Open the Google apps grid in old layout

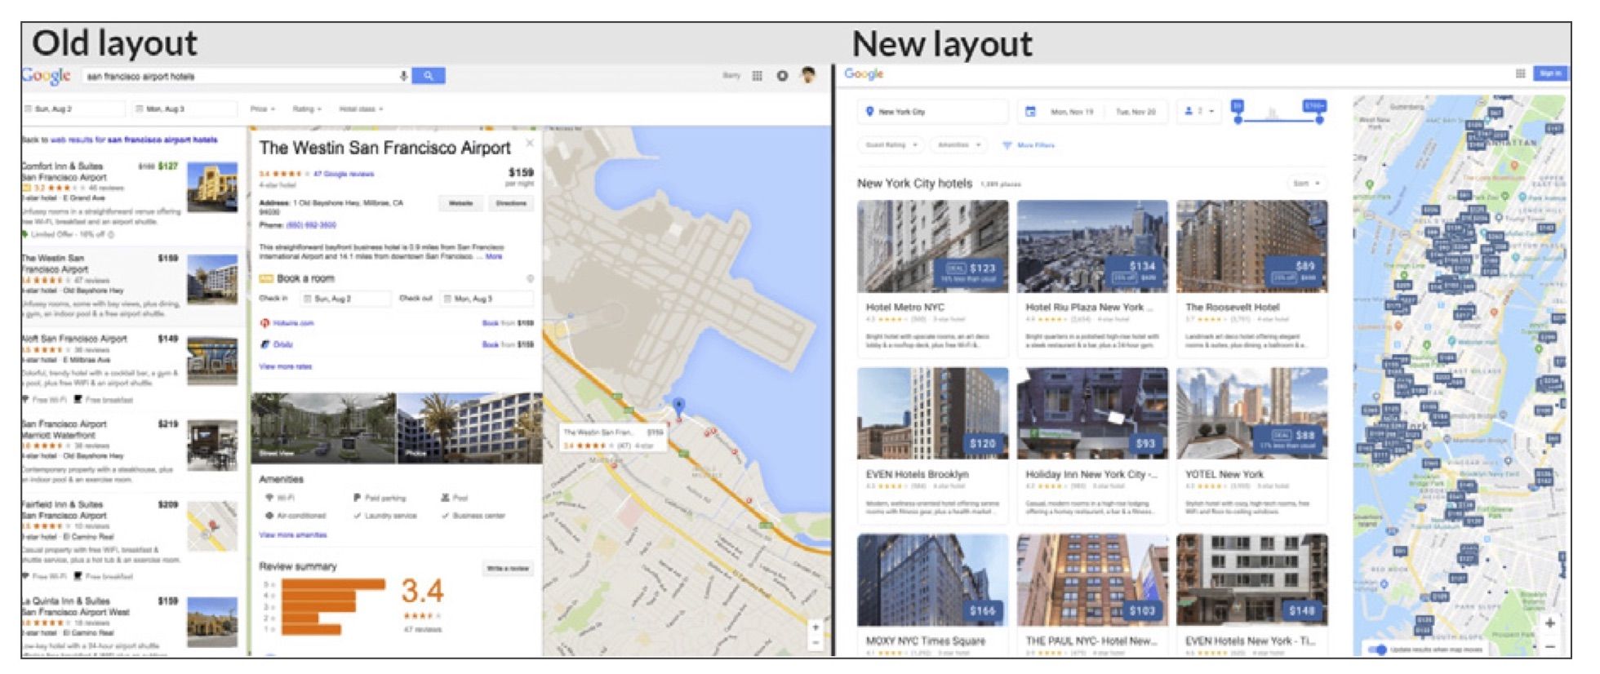tap(758, 76)
